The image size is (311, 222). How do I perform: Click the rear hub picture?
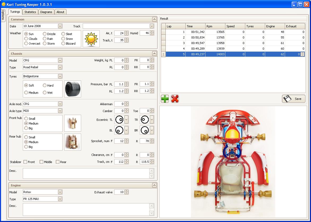tap(72, 142)
